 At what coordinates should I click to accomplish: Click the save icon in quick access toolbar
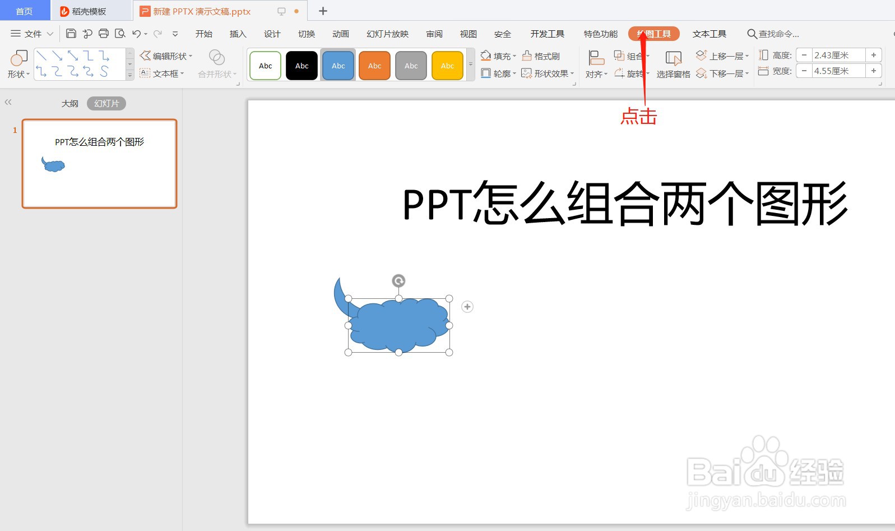(x=71, y=34)
